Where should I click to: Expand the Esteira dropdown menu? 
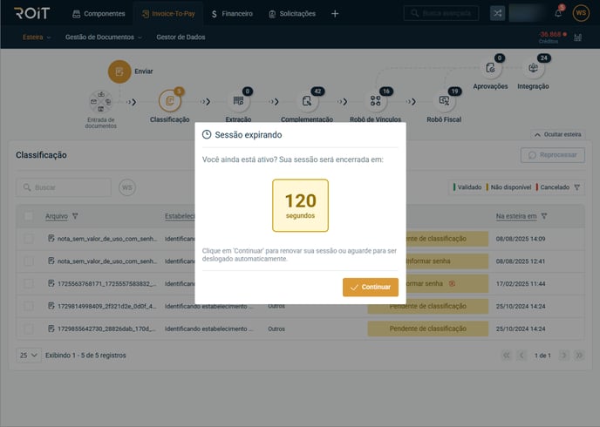click(37, 37)
